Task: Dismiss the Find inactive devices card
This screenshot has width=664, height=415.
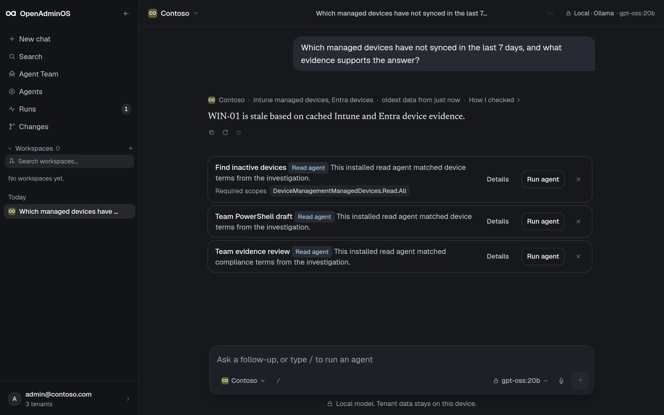Action: click(x=578, y=179)
